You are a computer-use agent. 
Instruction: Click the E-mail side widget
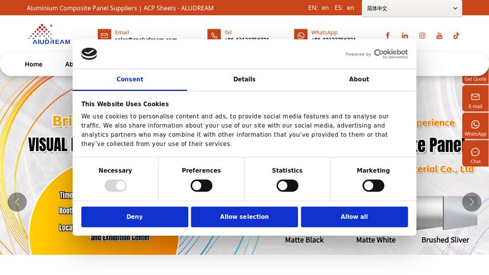click(x=476, y=98)
